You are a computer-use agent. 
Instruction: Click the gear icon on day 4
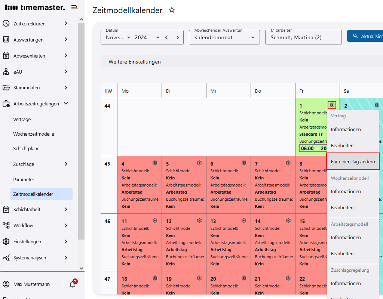(x=155, y=163)
